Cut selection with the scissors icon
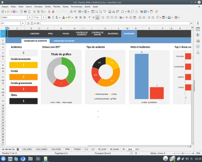The height and width of the screenshot is (162, 202). click(x=34, y=12)
